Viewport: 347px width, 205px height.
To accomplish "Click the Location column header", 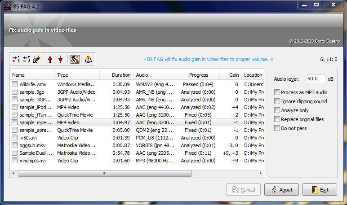I will pyautogui.click(x=253, y=75).
